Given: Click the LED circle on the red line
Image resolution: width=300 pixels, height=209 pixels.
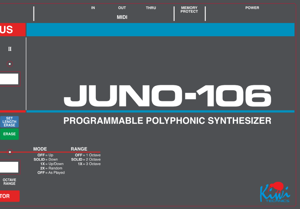Looking at the screenshot, I should click(x=10, y=152).
